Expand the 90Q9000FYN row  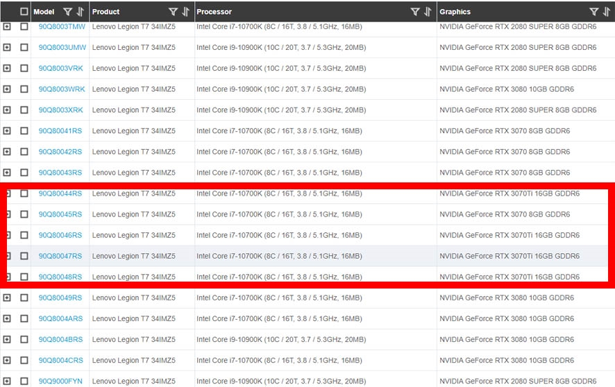[x=7, y=381]
